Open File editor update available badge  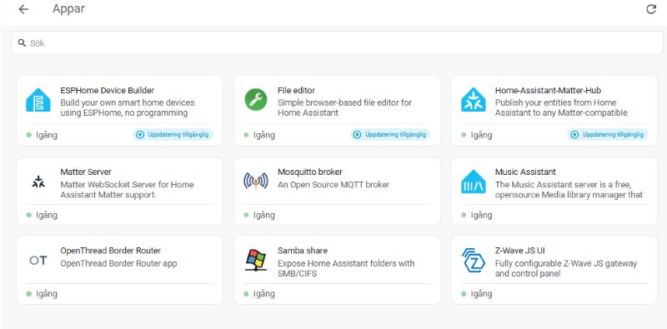tap(390, 135)
